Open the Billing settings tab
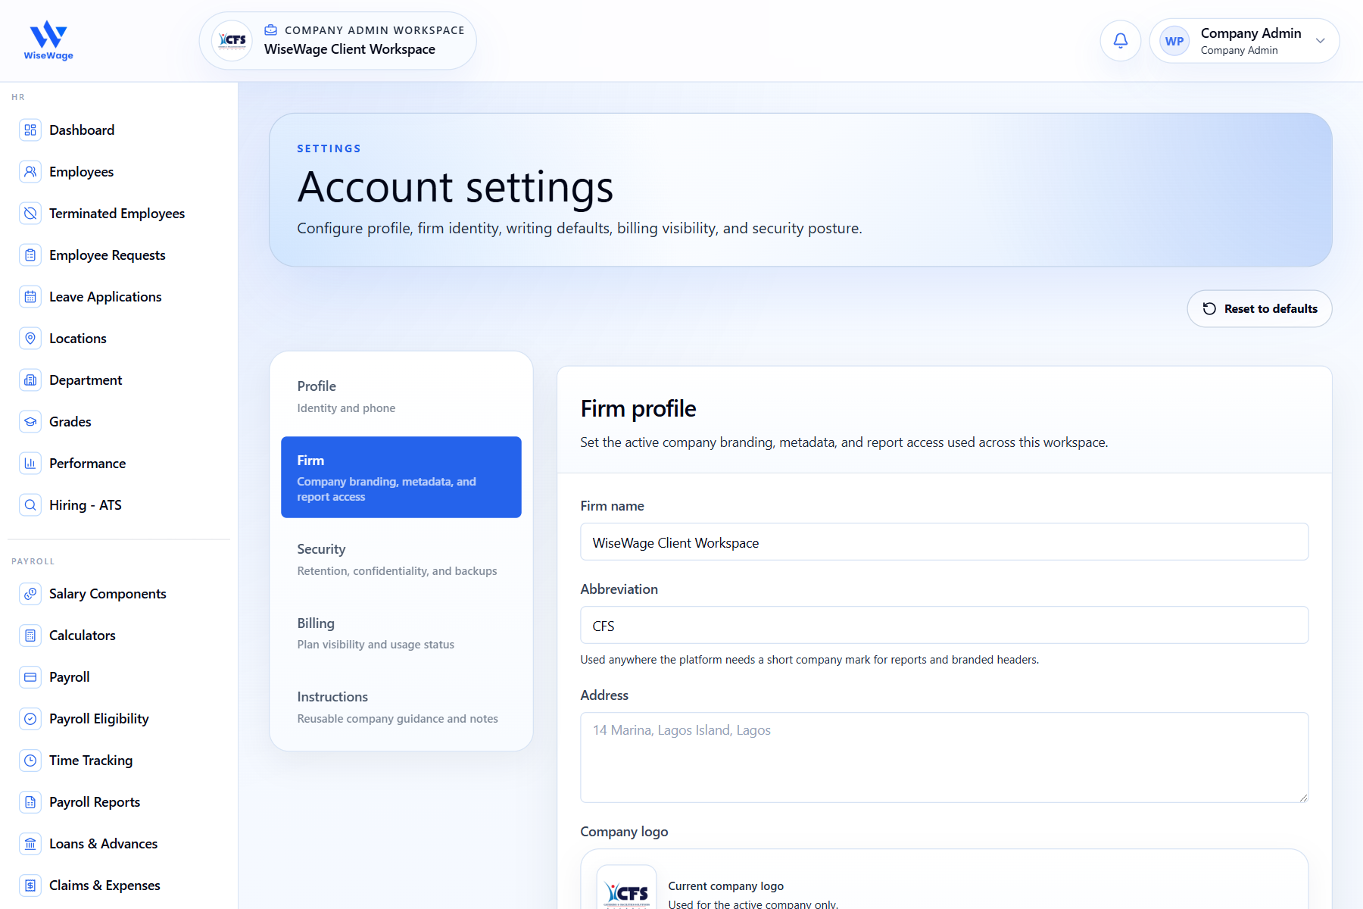Screen dimensions: 1363x909 (x=401, y=633)
